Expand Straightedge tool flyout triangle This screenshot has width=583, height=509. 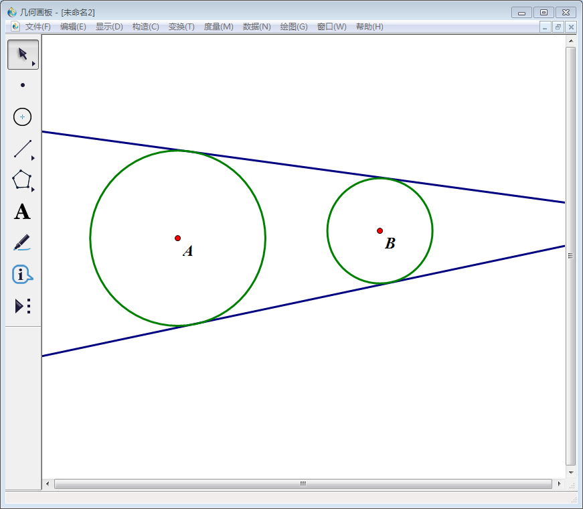tap(33, 158)
